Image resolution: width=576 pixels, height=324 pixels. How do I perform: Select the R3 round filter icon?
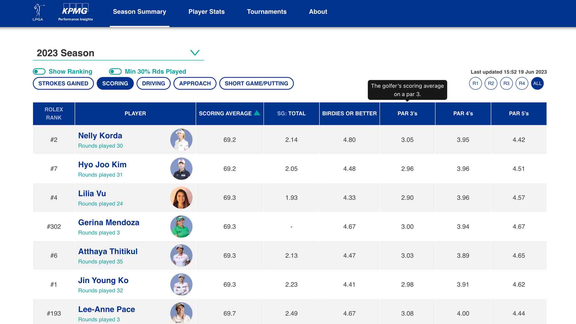(x=506, y=83)
